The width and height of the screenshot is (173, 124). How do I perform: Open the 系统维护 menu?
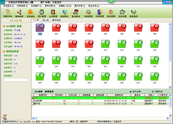[x=36, y=6]
